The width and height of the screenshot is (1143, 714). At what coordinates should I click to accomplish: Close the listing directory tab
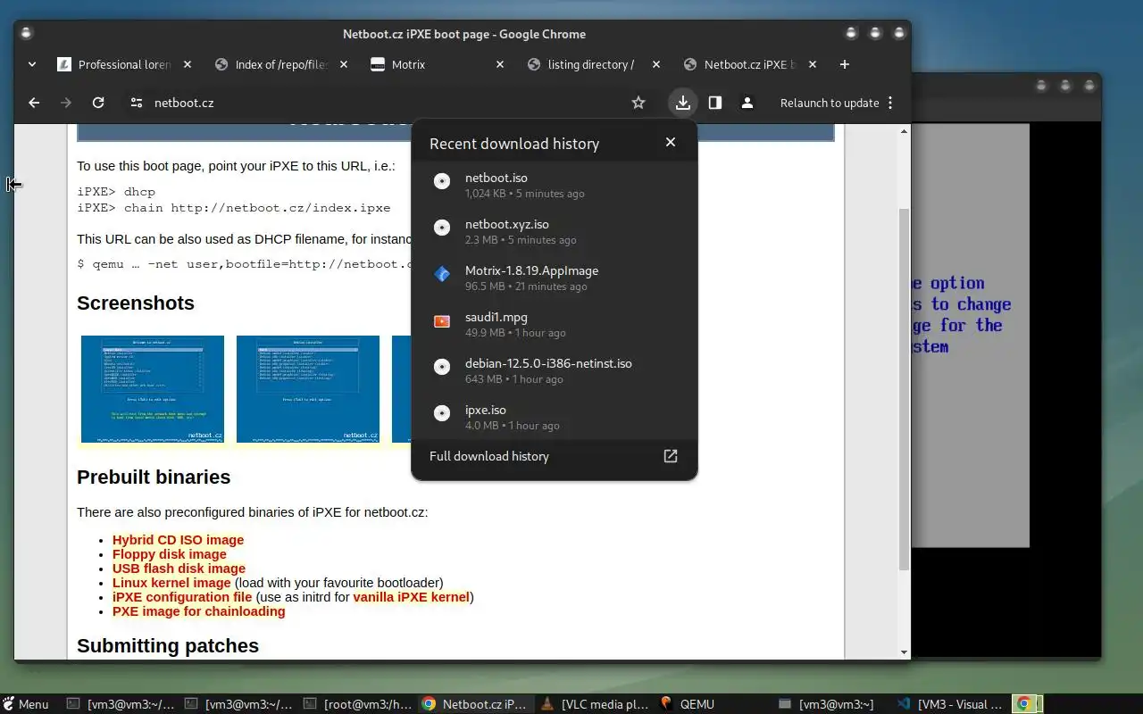pyautogui.click(x=656, y=64)
